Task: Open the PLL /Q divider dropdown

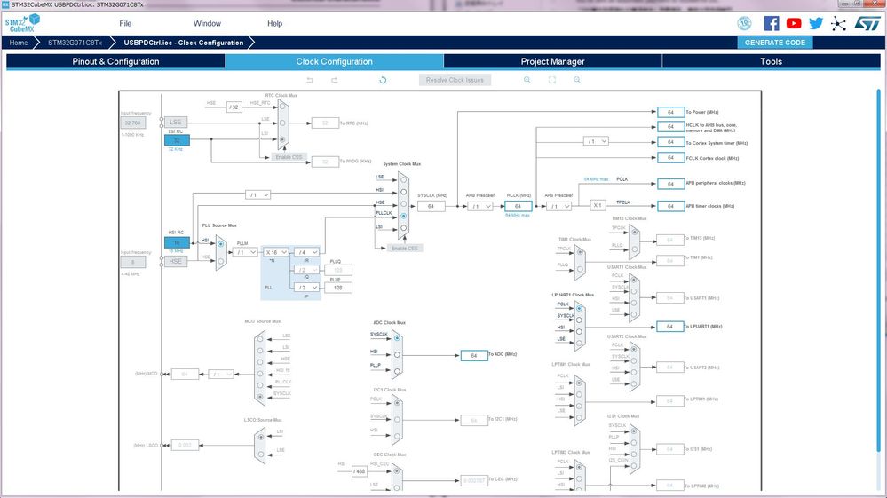Action: (x=306, y=270)
